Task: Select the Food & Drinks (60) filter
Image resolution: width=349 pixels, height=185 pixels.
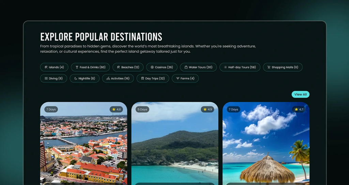Action: (x=90, y=67)
